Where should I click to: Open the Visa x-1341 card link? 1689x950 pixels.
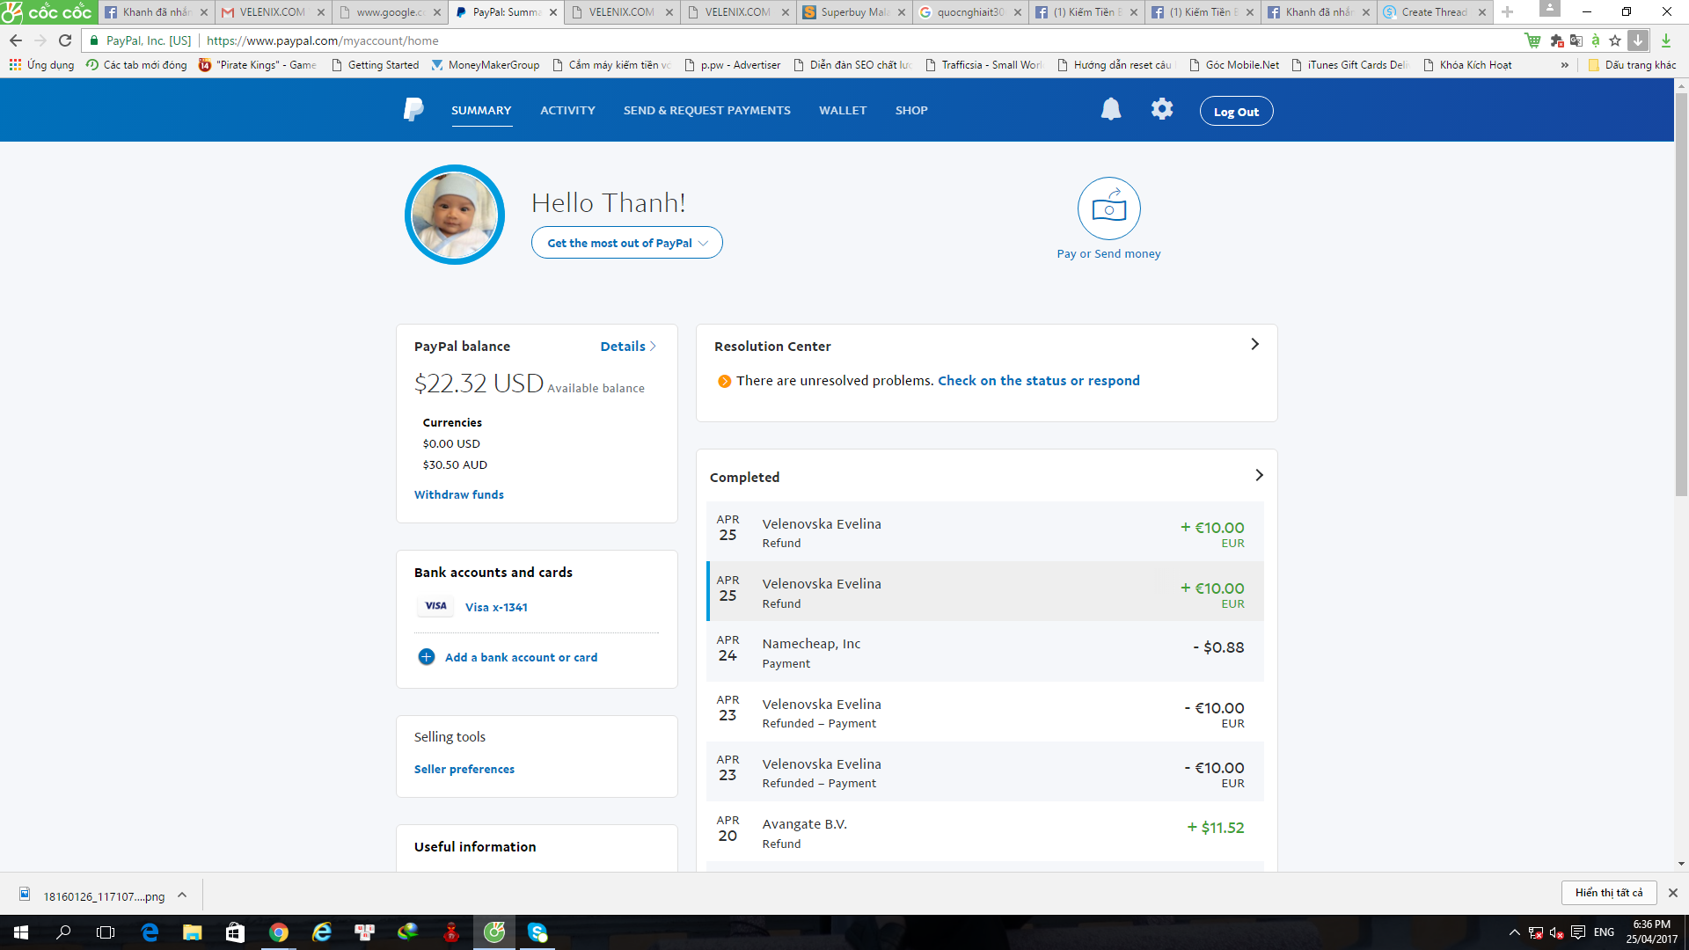tap(496, 607)
